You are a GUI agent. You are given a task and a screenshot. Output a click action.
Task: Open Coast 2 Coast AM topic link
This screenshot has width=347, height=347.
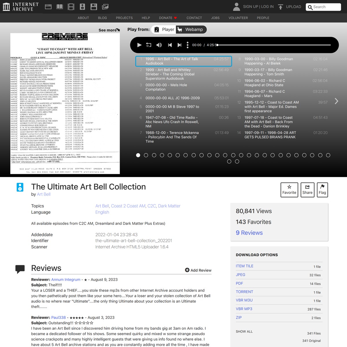[128, 206]
